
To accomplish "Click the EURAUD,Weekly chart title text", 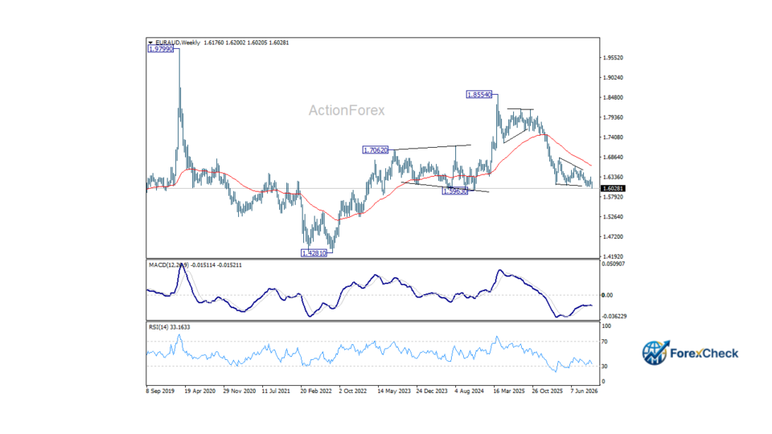I will point(178,43).
